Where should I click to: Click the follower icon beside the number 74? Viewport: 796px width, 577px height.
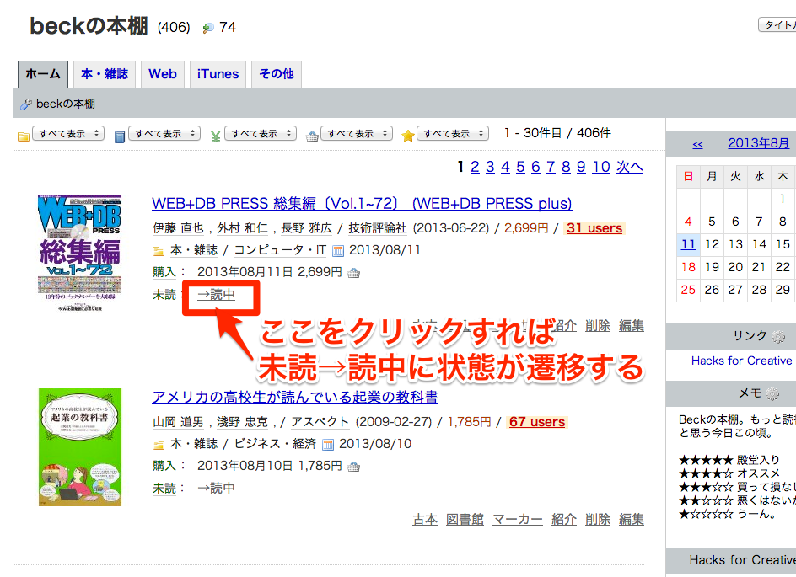point(208,28)
